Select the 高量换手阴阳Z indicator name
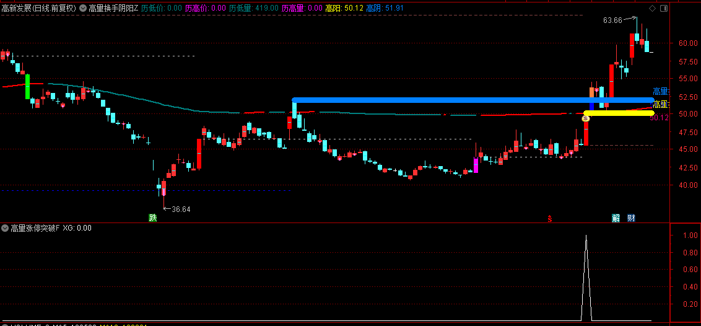The height and width of the screenshot is (326, 701). click(x=113, y=8)
